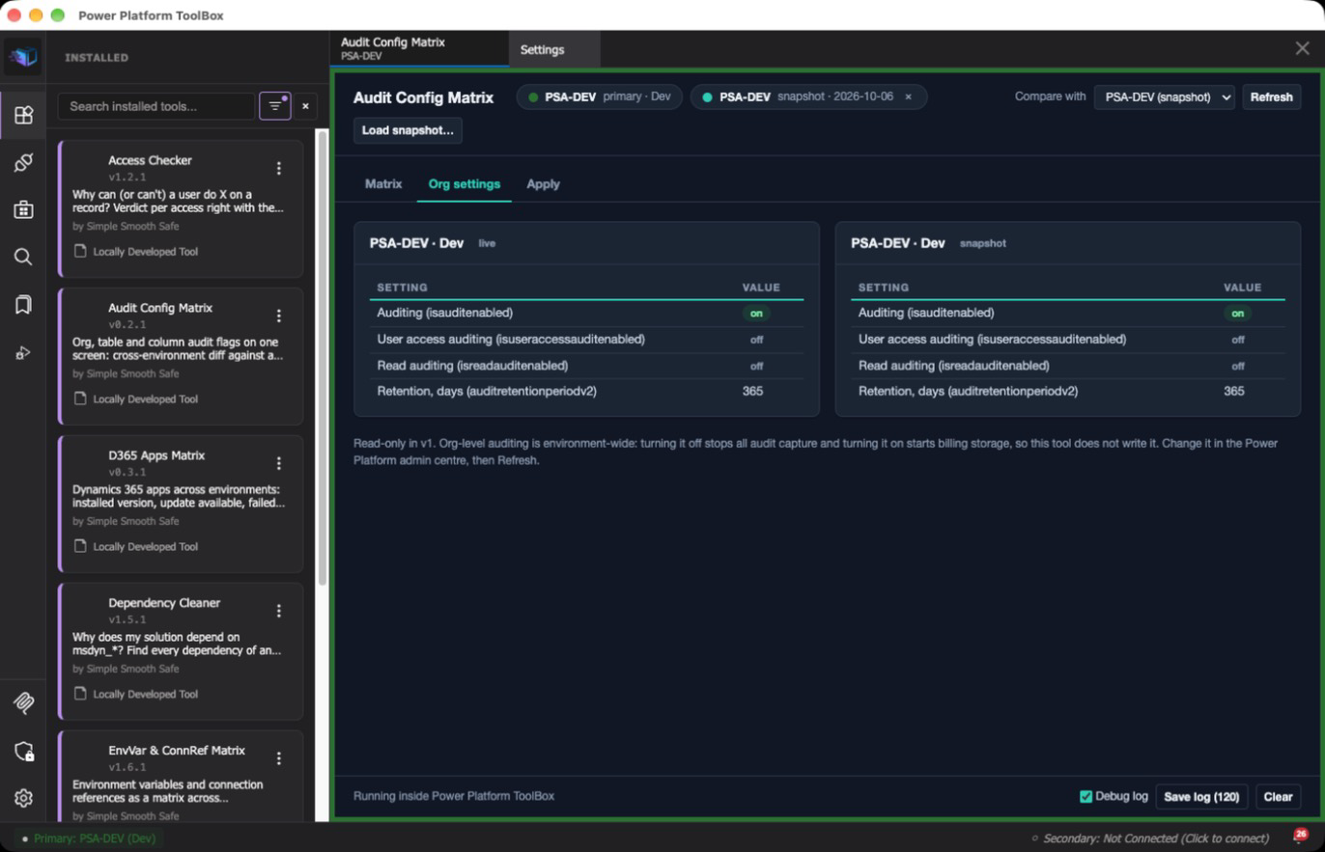The image size is (1325, 852).
Task: Open the three-dot menu for Audit Config Matrix
Action: coord(279,316)
